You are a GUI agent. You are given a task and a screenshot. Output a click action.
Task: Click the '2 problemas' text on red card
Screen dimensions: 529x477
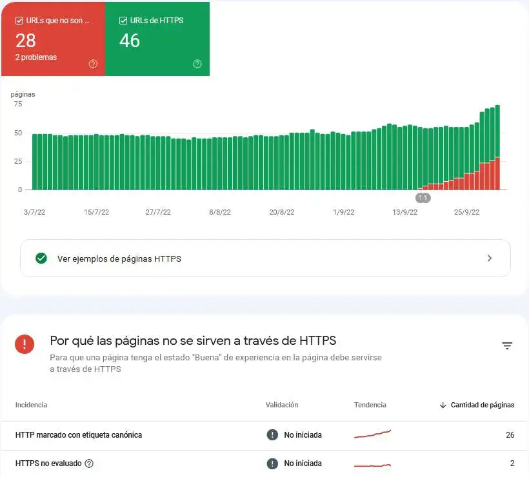pos(35,57)
